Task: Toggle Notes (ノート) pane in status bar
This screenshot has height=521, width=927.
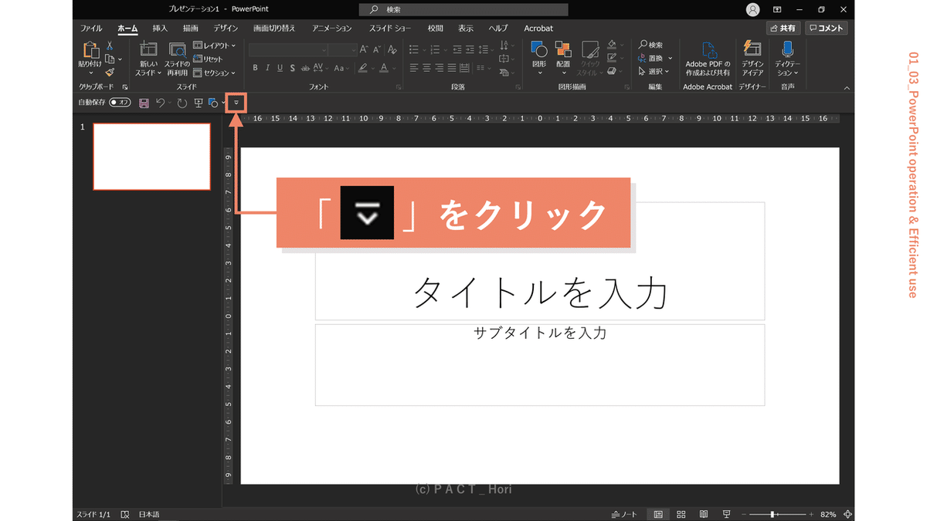Action: tap(624, 514)
